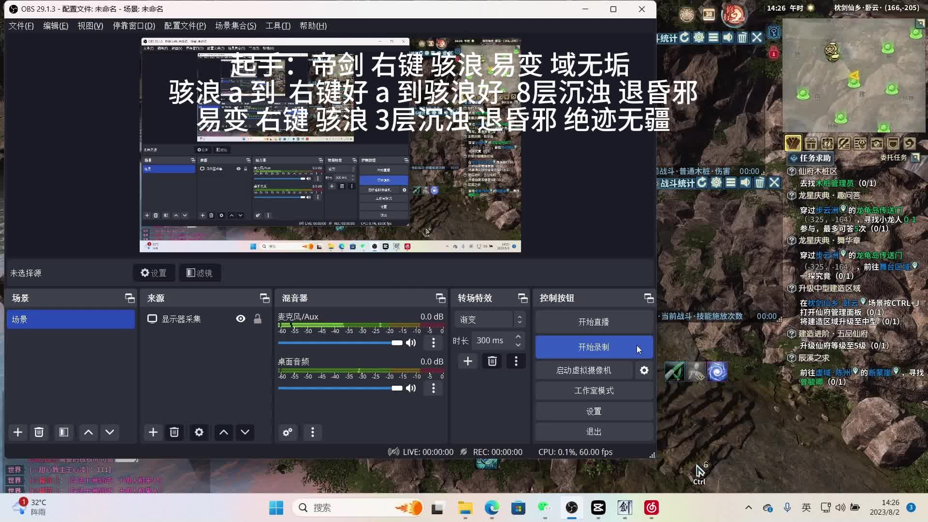
Task: Open Microsoft Edge from taskbar
Action: click(x=492, y=507)
